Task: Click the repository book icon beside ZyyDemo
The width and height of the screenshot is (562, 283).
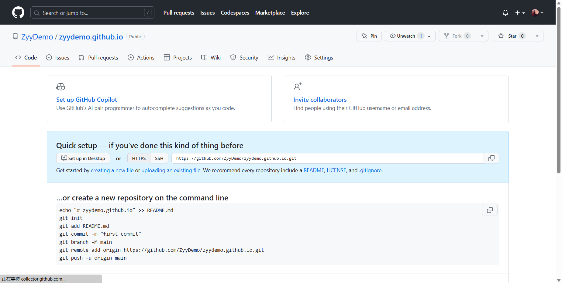Action: [15, 36]
